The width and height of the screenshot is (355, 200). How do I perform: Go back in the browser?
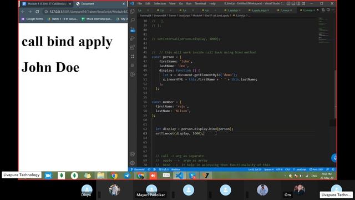coord(23,12)
